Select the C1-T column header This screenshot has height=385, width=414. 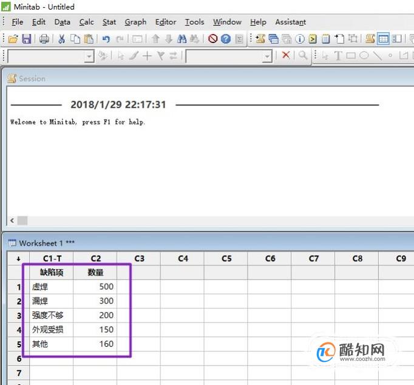tap(52, 259)
